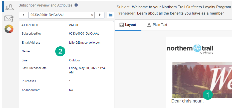Switch to the Layout tab

pyautogui.click(x=128, y=25)
